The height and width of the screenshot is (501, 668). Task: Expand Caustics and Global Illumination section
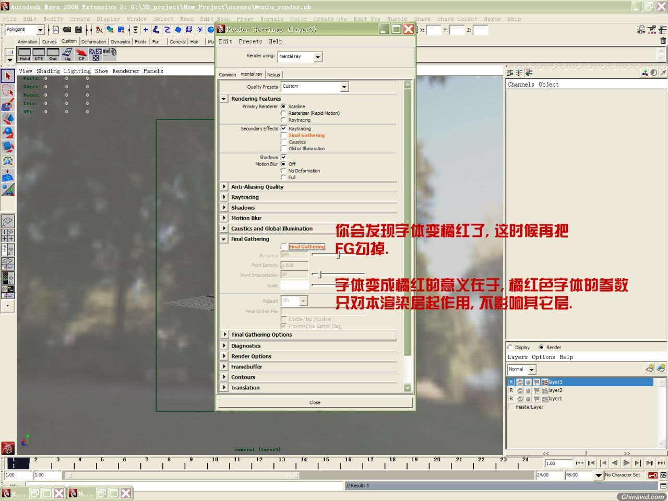(x=224, y=229)
